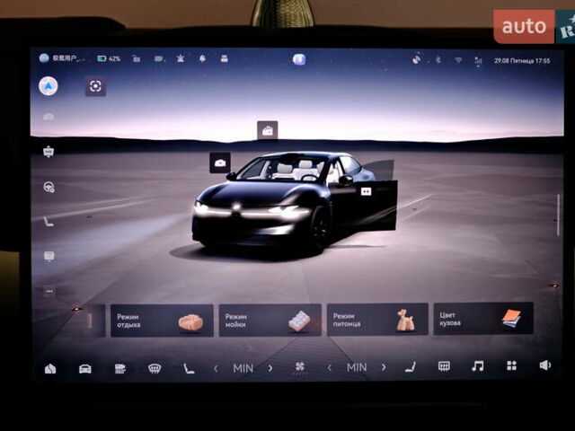The width and height of the screenshot is (575, 431).
Task: Toggle rear window defrost
Action: tap(444, 366)
